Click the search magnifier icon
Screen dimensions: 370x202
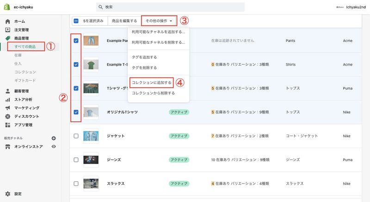(x=100, y=7)
